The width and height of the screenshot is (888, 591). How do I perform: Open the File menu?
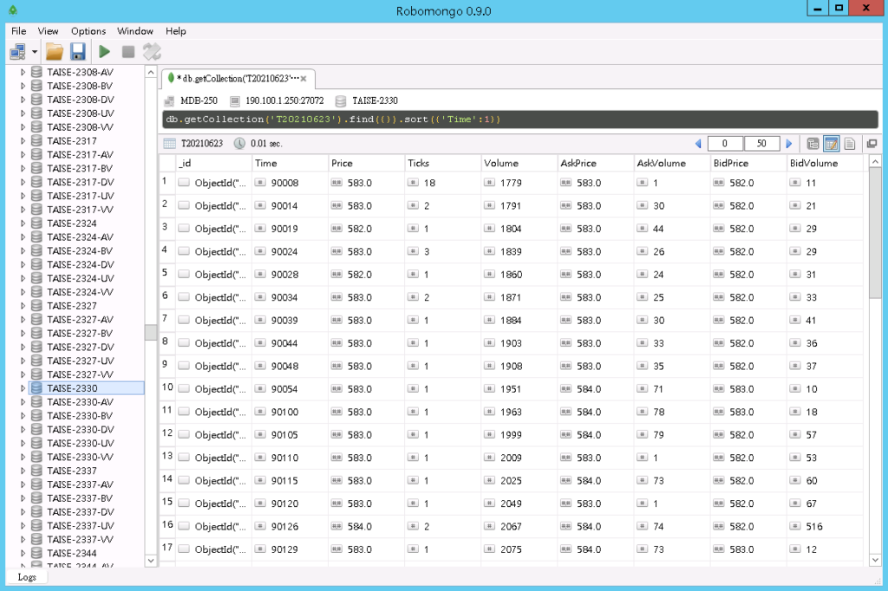point(19,31)
